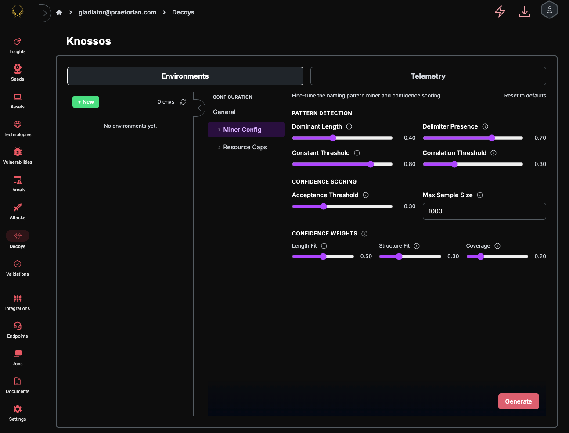Click the Praetorian laurel logo
Screen dimensions: 569x433
pos(18,11)
